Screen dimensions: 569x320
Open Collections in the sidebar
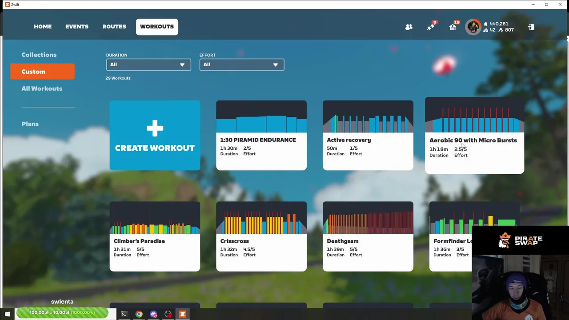coord(39,55)
